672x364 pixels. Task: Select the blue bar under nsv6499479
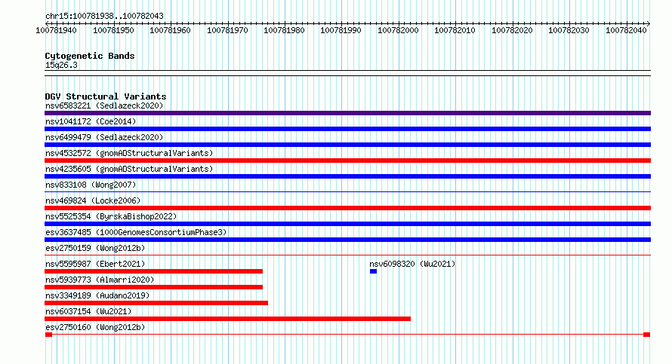347,145
